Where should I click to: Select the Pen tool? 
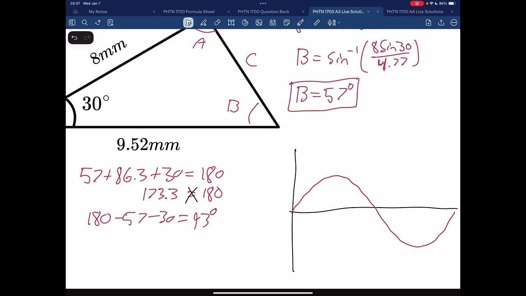click(x=203, y=23)
